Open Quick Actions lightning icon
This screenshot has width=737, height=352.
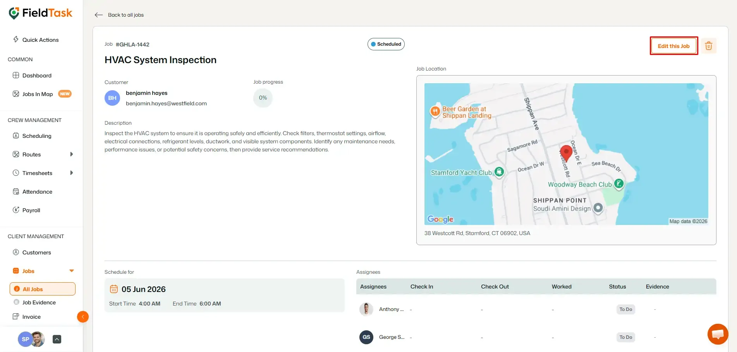[x=16, y=39]
